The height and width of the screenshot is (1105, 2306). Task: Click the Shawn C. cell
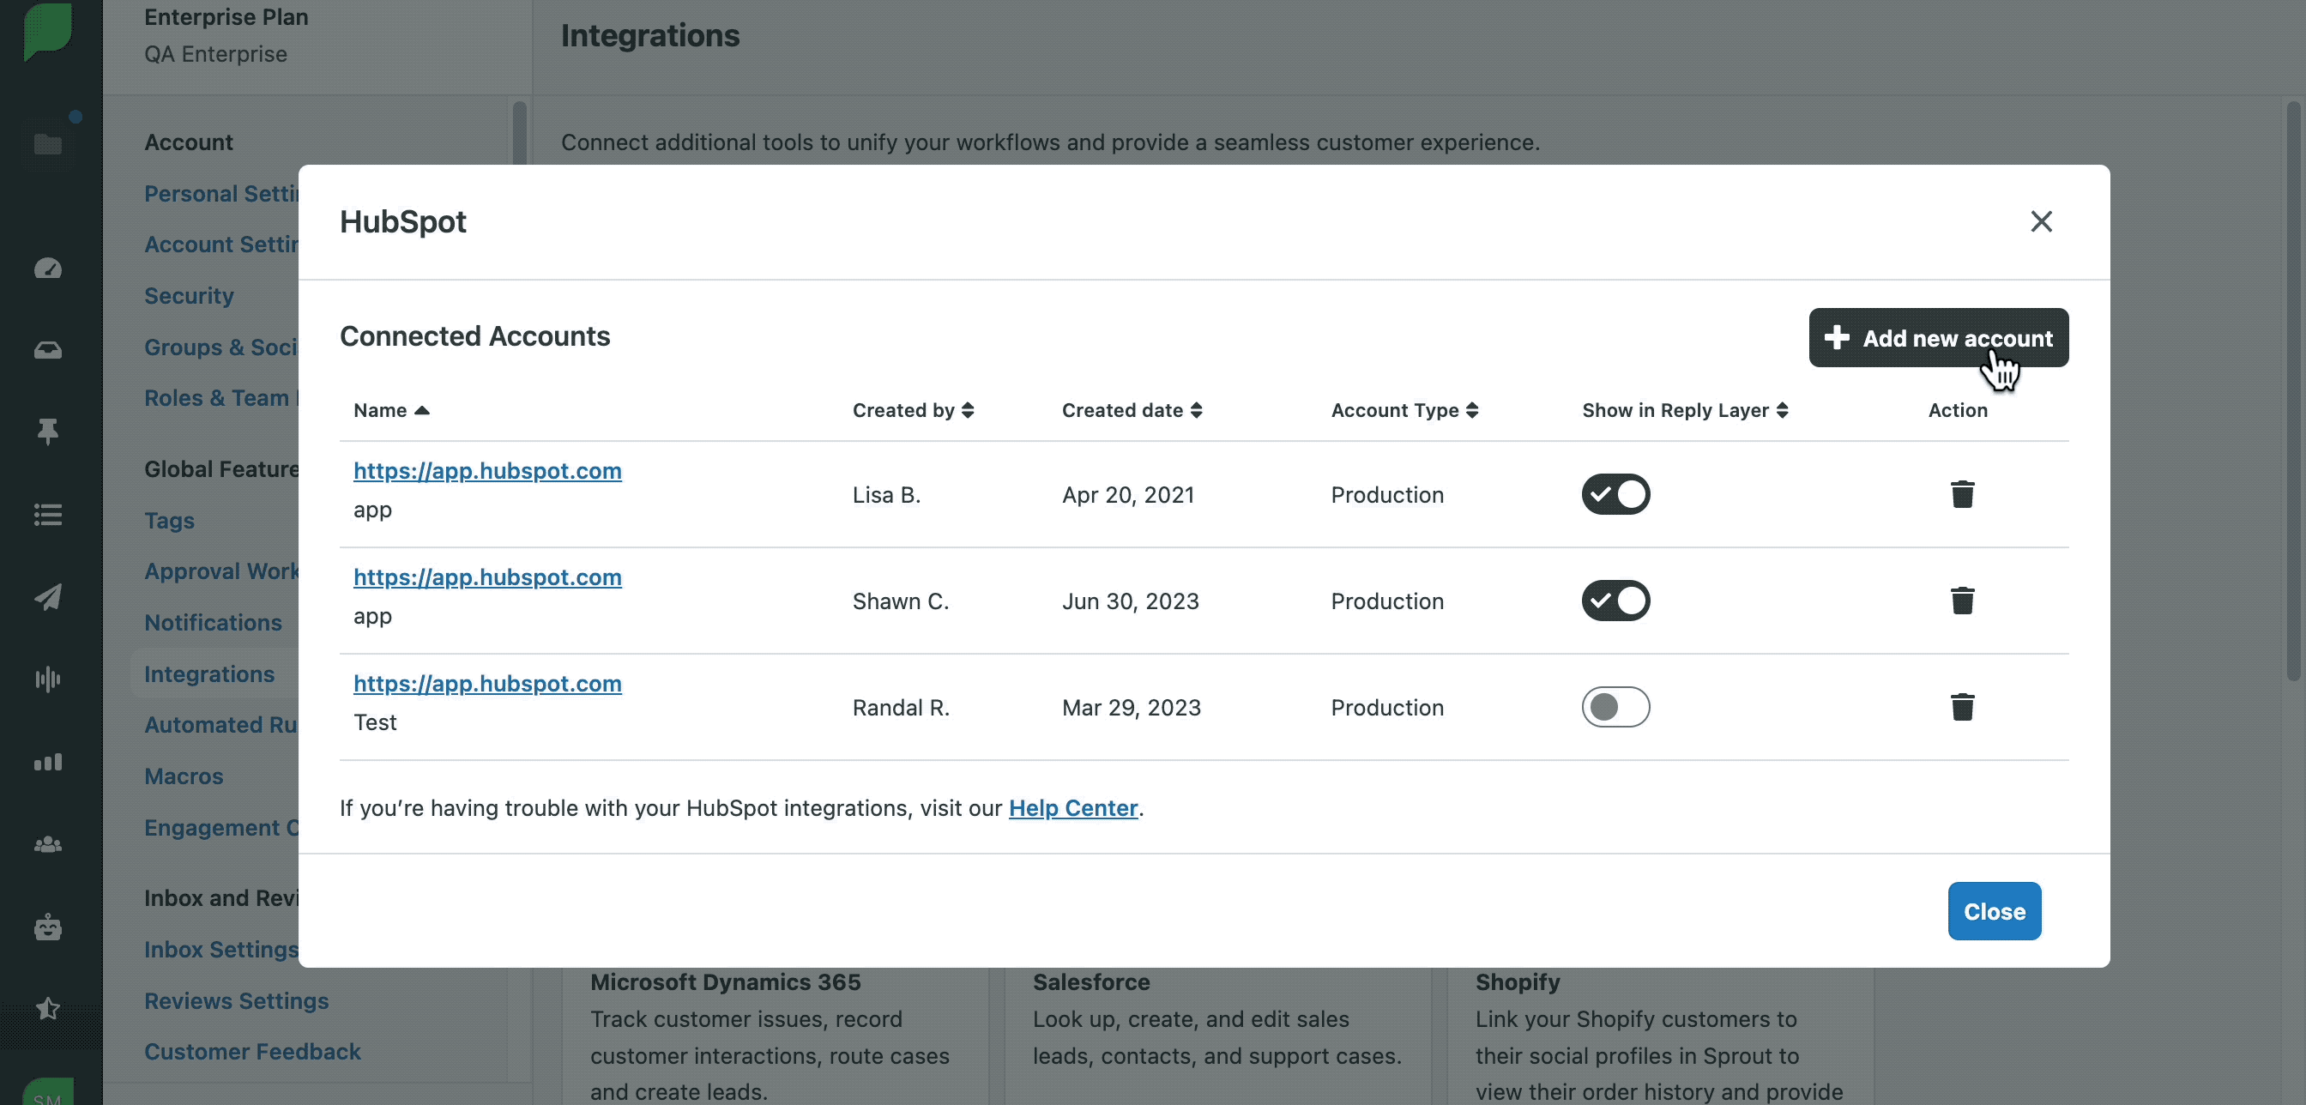[x=901, y=601]
